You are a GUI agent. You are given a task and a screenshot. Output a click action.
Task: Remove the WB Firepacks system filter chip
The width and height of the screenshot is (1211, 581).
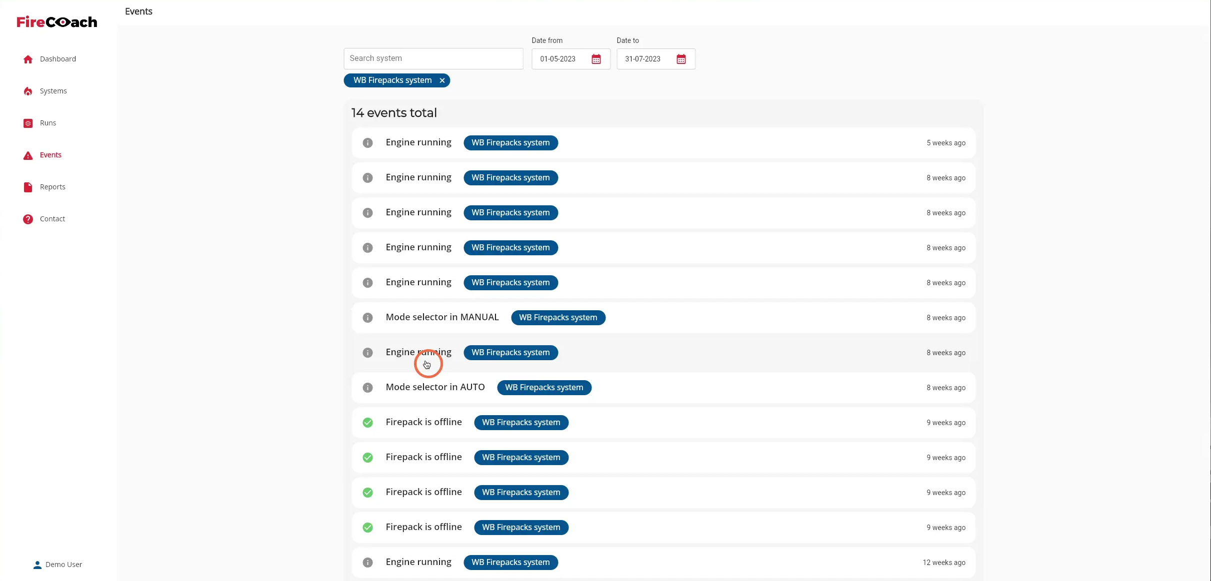(442, 80)
